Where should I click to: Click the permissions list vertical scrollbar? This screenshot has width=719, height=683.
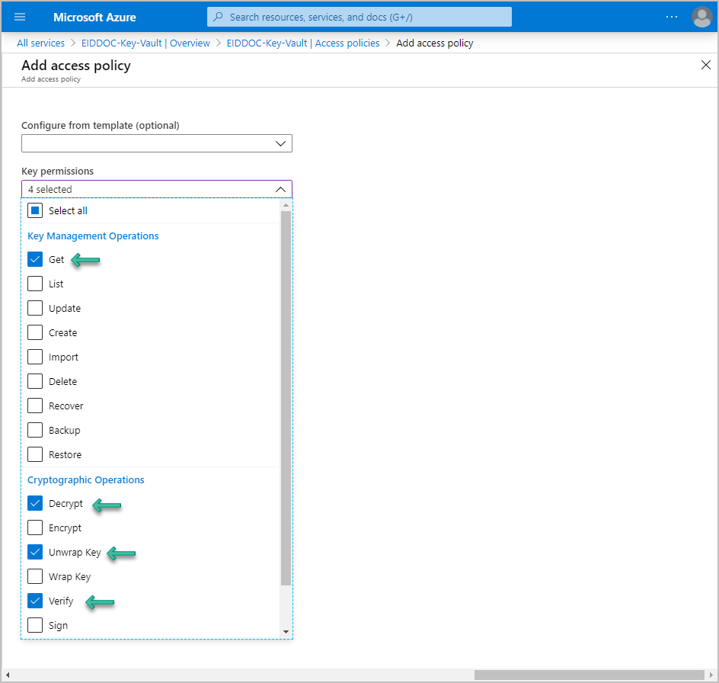click(x=286, y=396)
